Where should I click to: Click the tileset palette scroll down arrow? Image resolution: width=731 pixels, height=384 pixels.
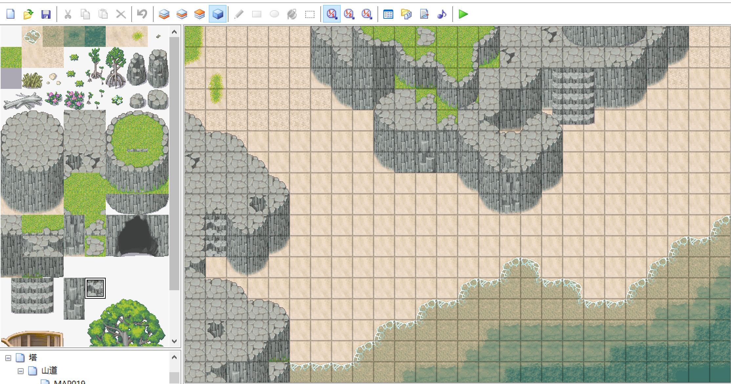coord(174,341)
